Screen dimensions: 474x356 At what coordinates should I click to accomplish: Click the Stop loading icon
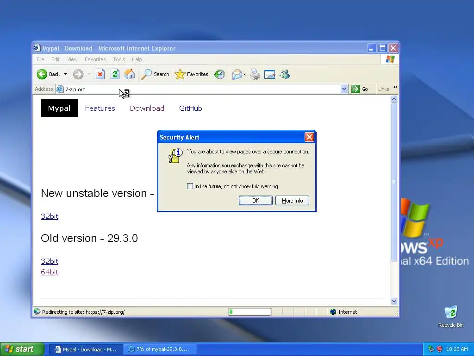(100, 74)
